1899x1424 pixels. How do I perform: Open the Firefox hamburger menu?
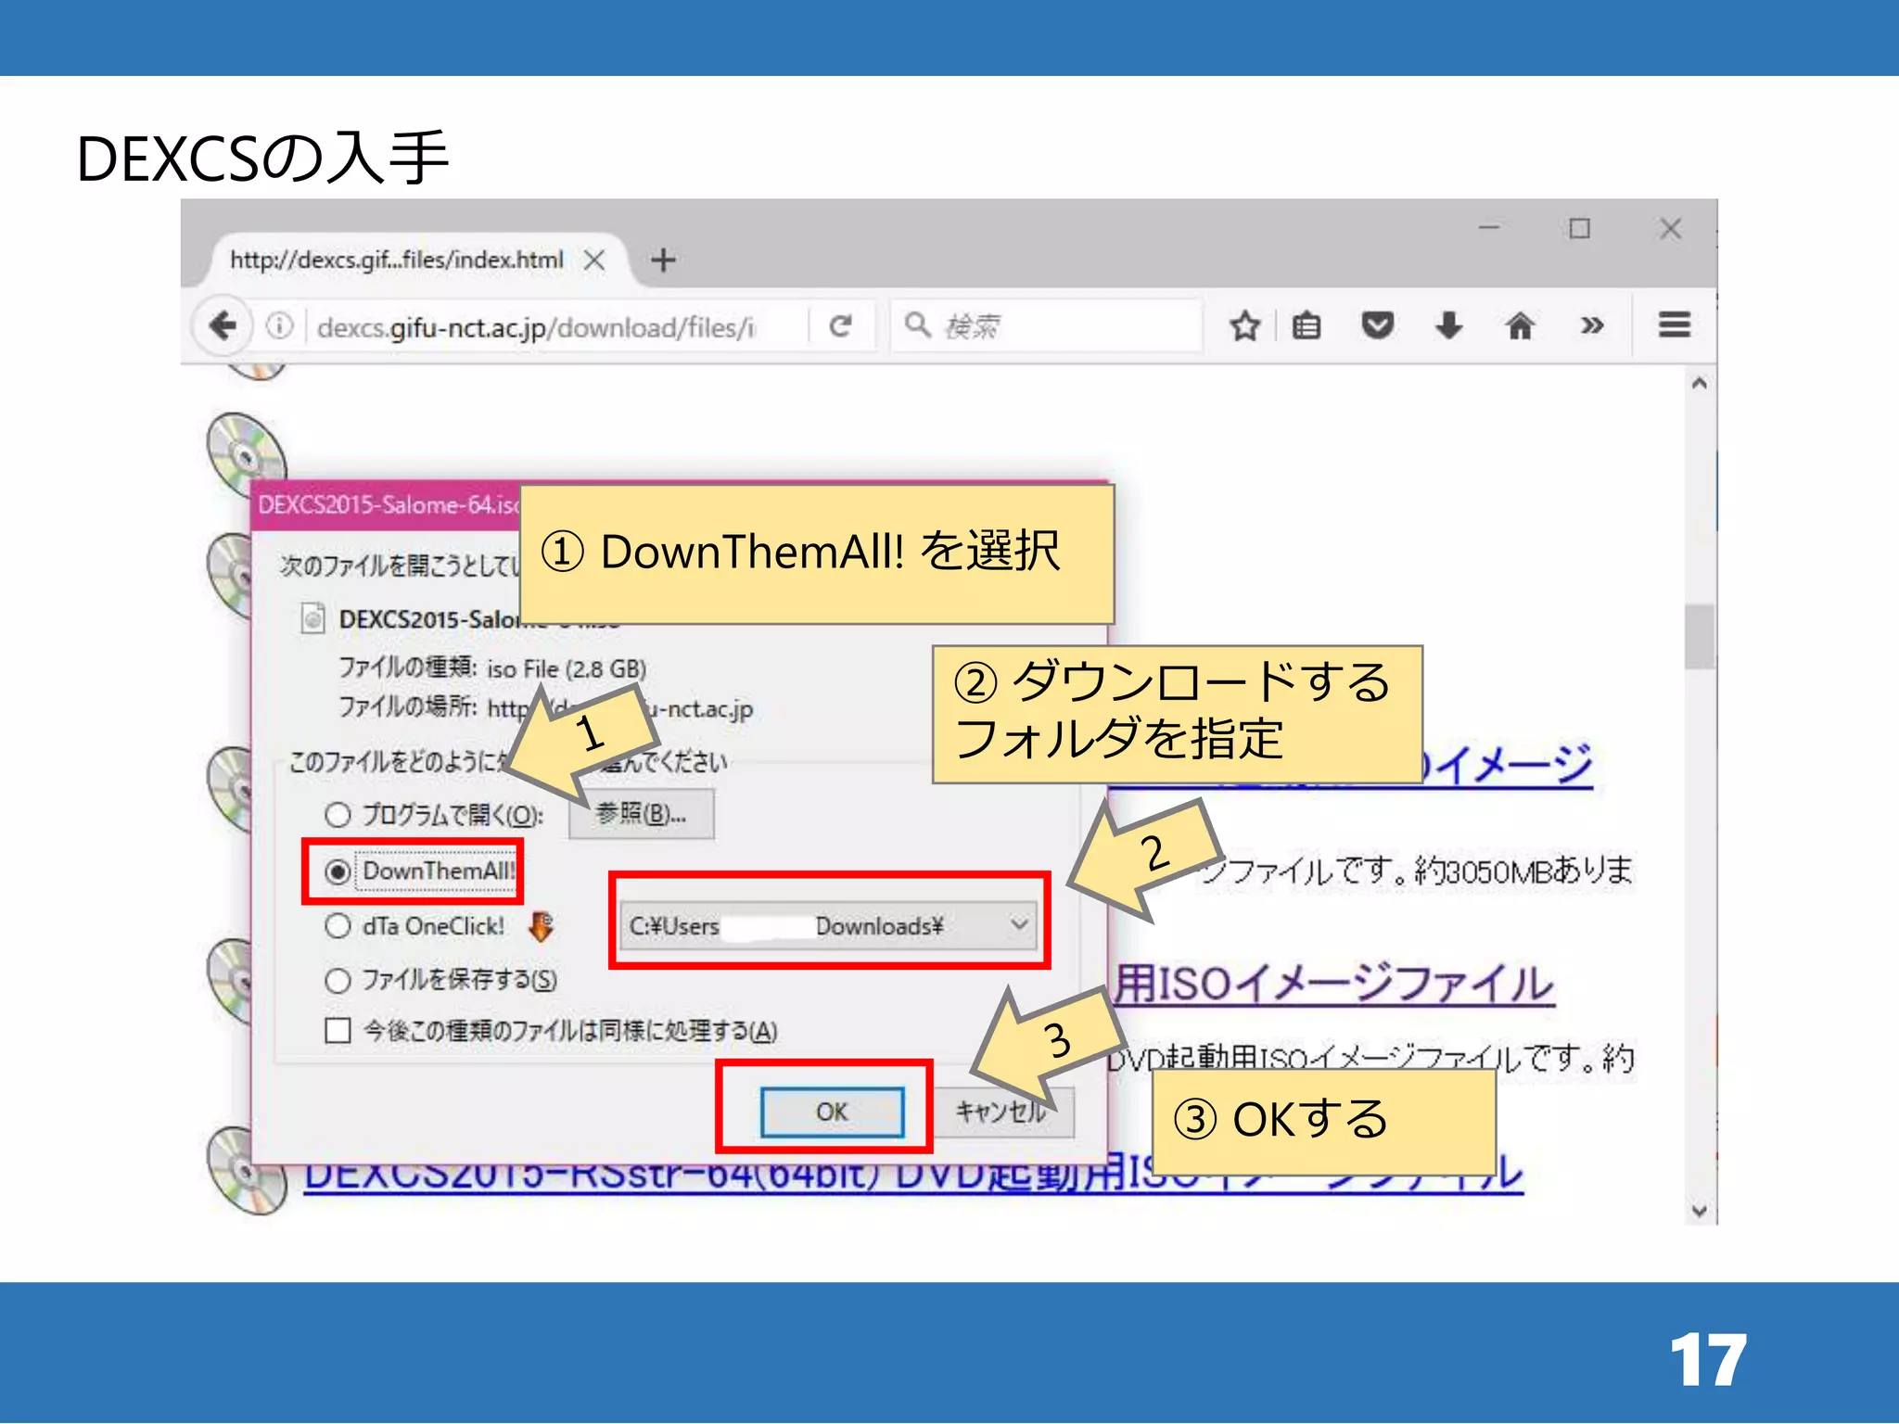click(x=1674, y=324)
